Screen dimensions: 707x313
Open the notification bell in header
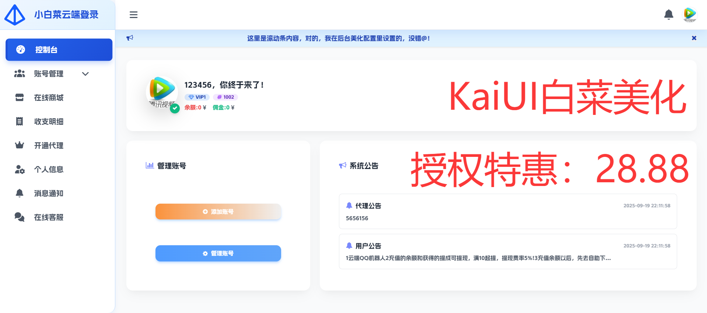[668, 15]
